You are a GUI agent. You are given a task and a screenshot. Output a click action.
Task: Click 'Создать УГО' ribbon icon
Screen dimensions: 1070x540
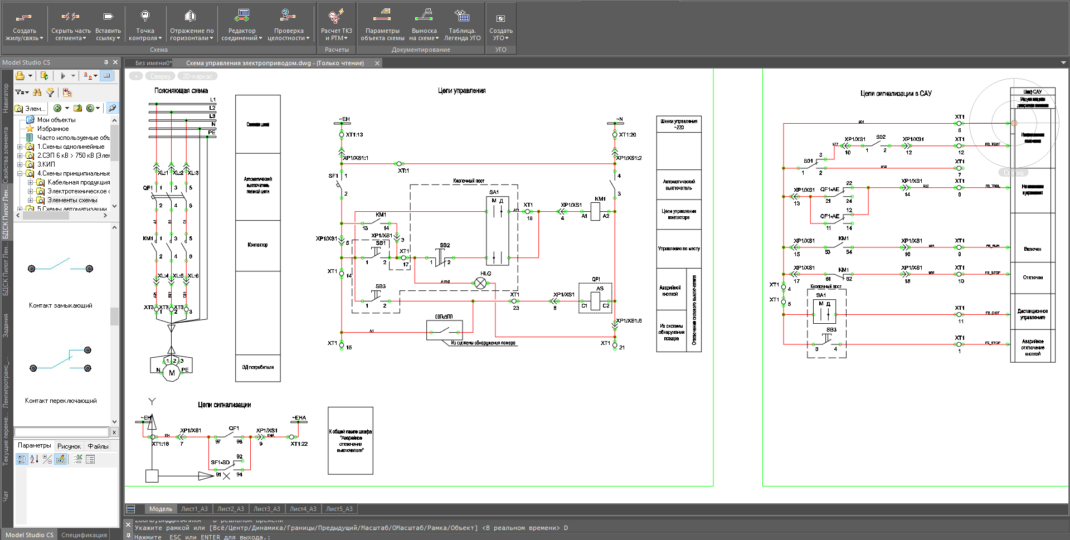click(500, 18)
